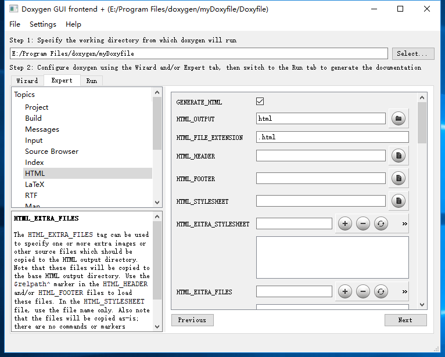
Task: Click the HTML_STYLESHEET text field
Action: point(321,201)
